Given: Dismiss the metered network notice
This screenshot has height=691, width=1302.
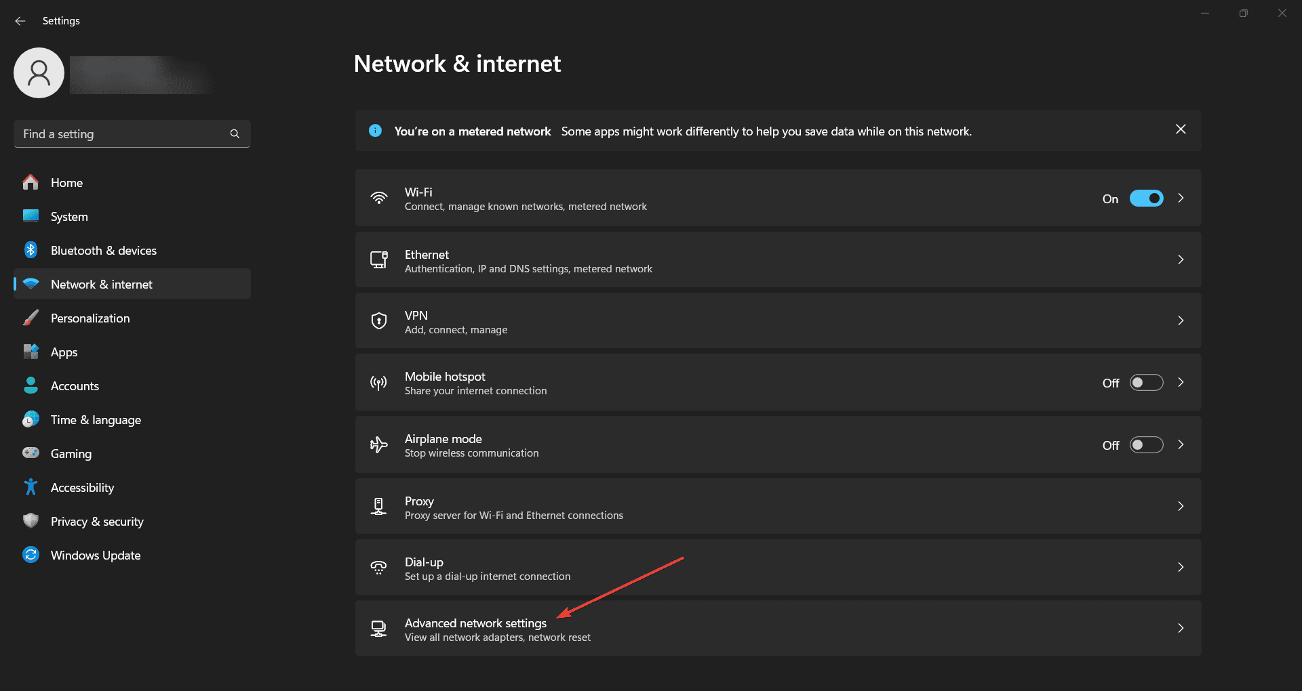Looking at the screenshot, I should pos(1181,129).
